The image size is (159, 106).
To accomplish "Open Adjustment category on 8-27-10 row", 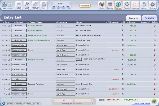I will (x=66, y=65).
